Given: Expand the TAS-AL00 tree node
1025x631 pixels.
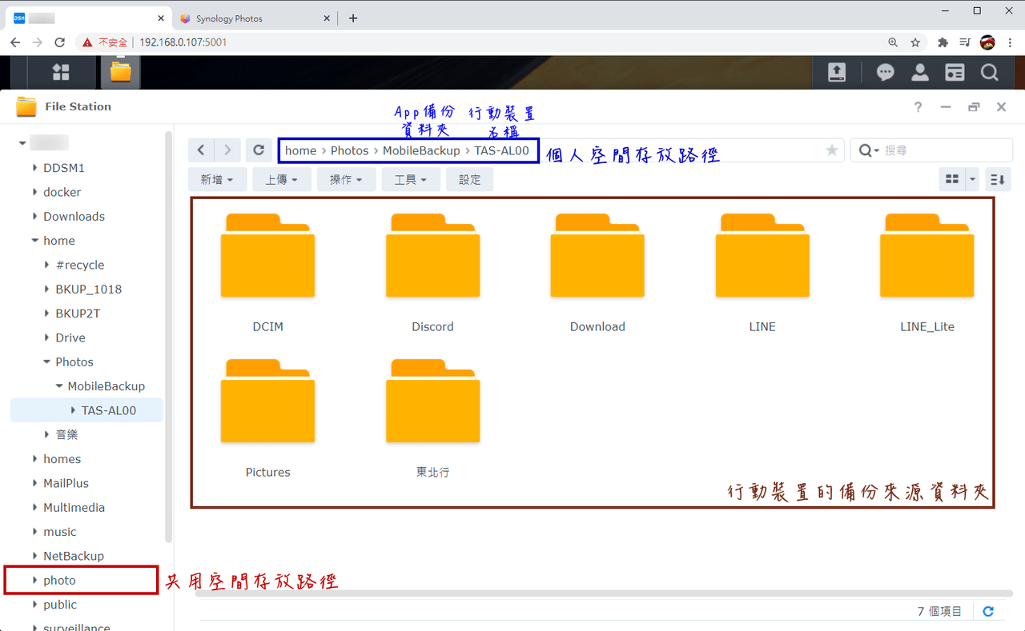Looking at the screenshot, I should point(74,410).
